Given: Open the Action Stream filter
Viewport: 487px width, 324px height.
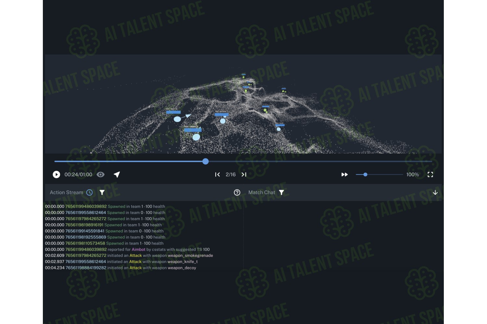Looking at the screenshot, I should tap(102, 192).
